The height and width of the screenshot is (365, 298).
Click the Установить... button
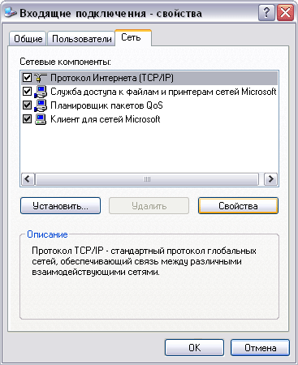[60, 206]
